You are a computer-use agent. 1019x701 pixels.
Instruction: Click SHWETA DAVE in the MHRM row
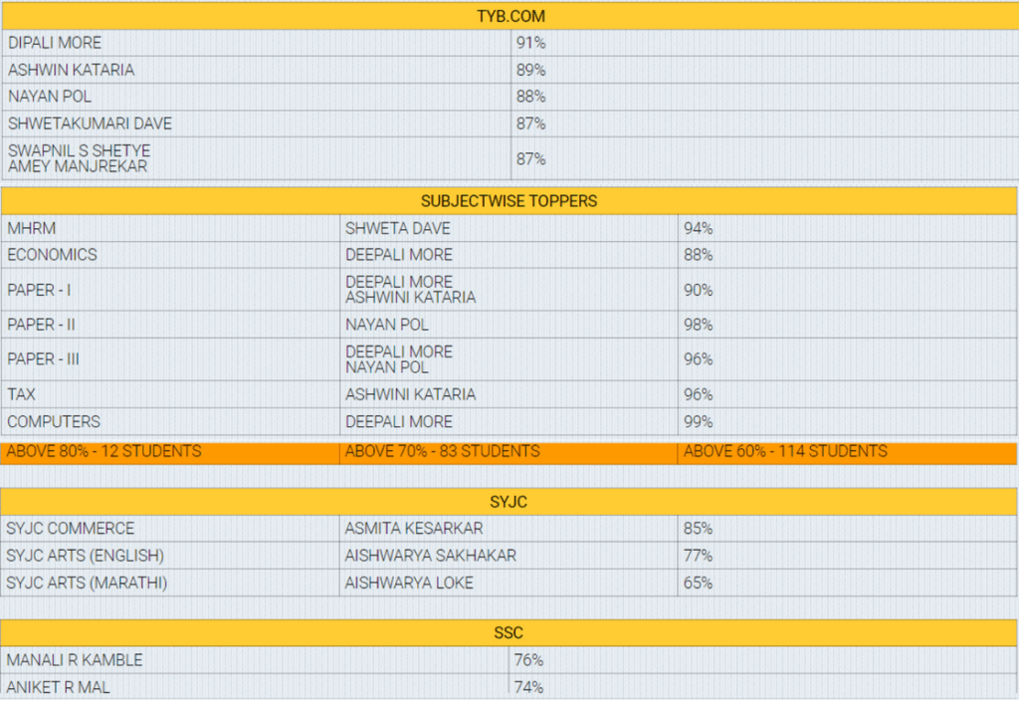(x=398, y=228)
